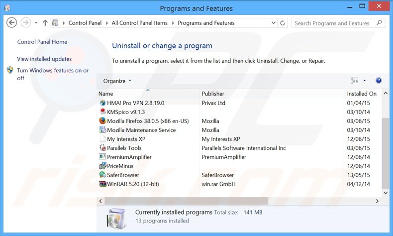Image resolution: width=393 pixels, height=236 pixels.
Task: Maximize the Programs and Features window
Action: click(362, 6)
